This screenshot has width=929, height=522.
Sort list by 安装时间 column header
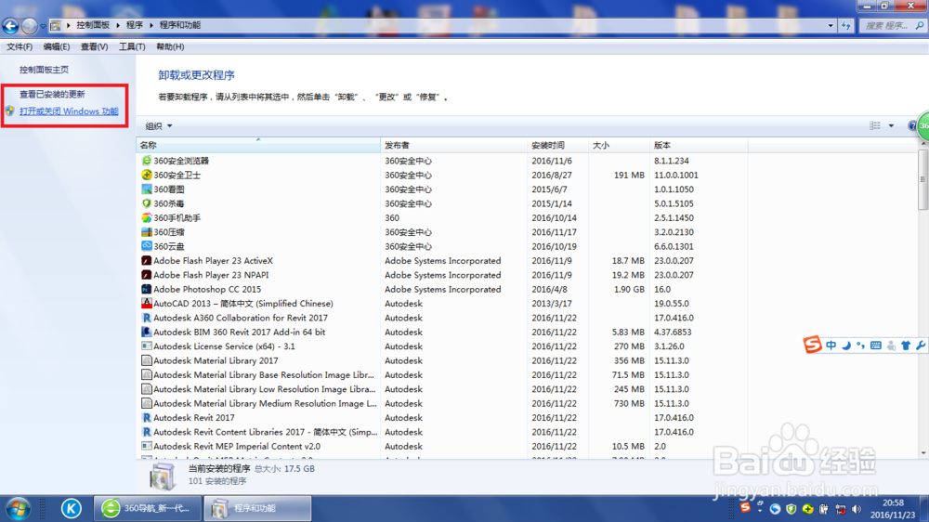[x=557, y=145]
